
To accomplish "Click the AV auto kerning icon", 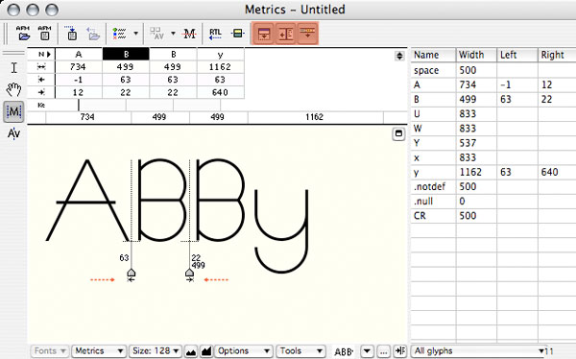I will click(x=156, y=34).
